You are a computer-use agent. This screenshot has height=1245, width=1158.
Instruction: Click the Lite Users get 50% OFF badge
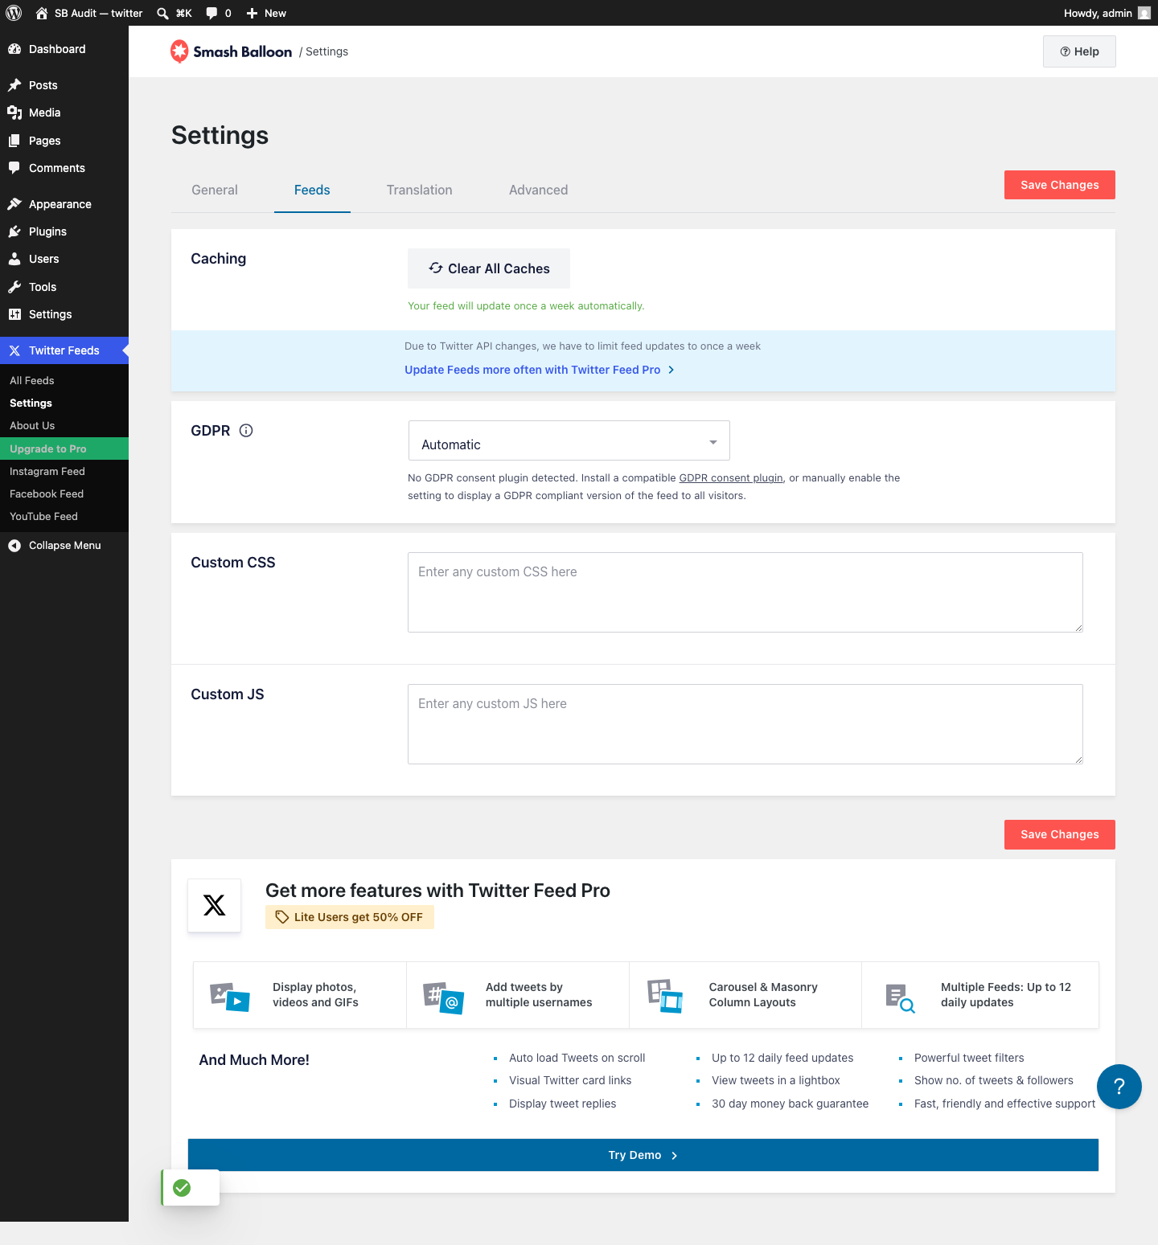[350, 917]
